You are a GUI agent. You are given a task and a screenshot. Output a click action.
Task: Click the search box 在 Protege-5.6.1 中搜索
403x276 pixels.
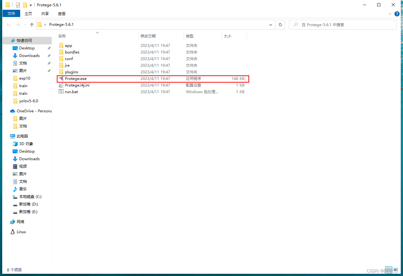pos(343,25)
